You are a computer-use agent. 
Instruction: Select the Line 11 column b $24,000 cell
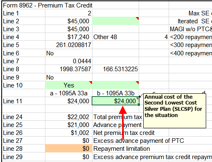tap(115, 101)
